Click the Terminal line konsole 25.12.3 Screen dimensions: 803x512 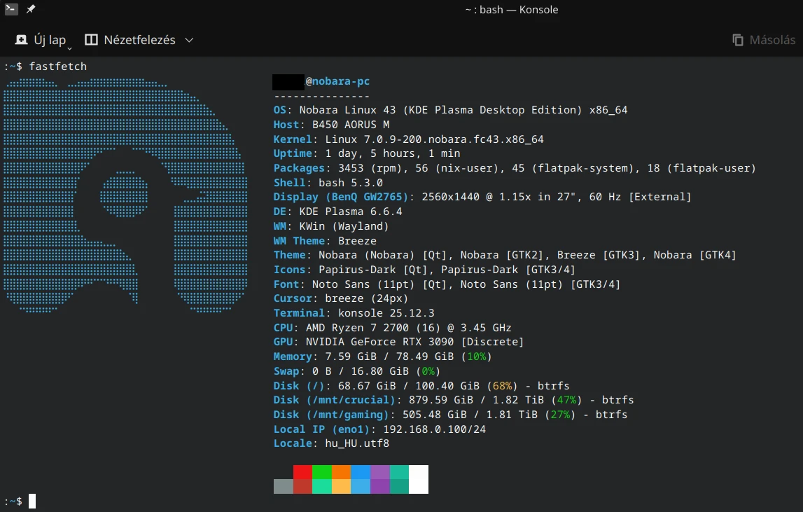click(354, 312)
